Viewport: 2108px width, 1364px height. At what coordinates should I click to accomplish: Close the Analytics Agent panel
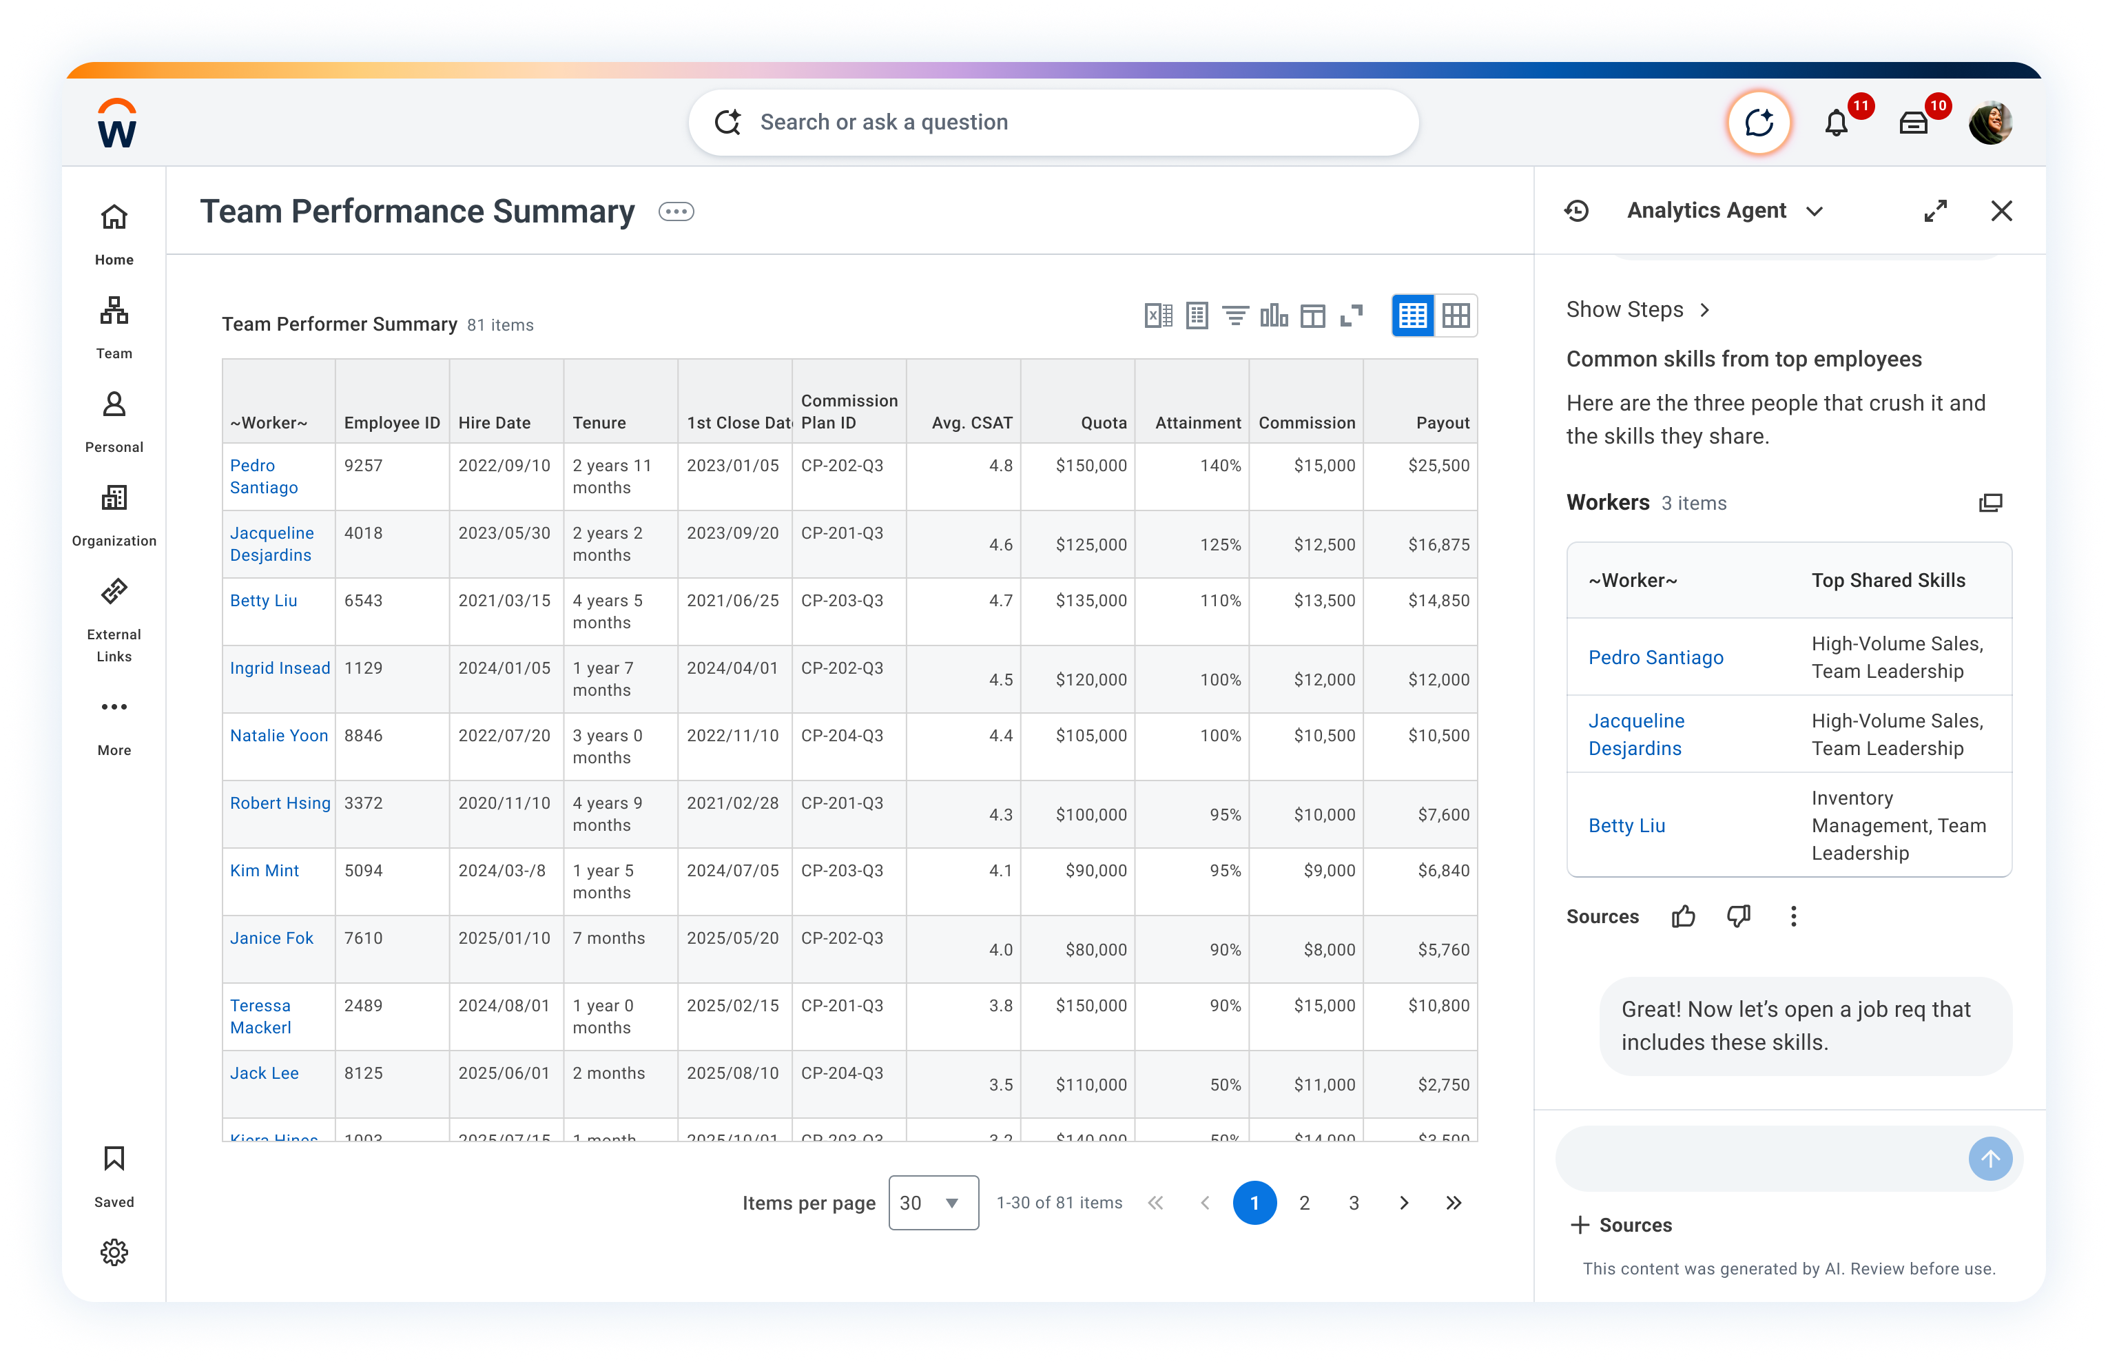(2002, 211)
